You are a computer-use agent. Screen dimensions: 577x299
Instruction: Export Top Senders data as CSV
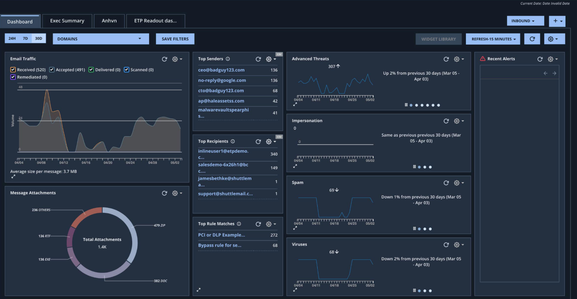click(279, 54)
